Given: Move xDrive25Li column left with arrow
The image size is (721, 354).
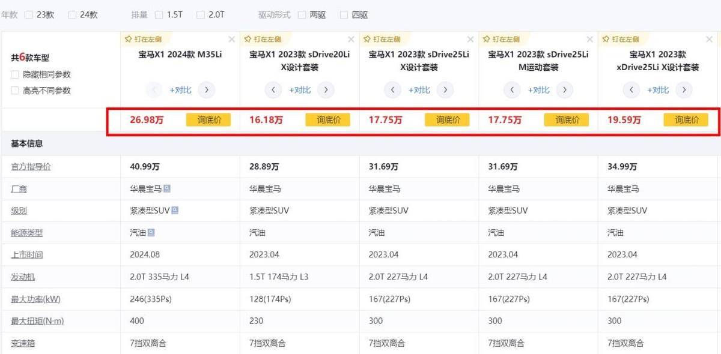Looking at the screenshot, I should tap(631, 90).
